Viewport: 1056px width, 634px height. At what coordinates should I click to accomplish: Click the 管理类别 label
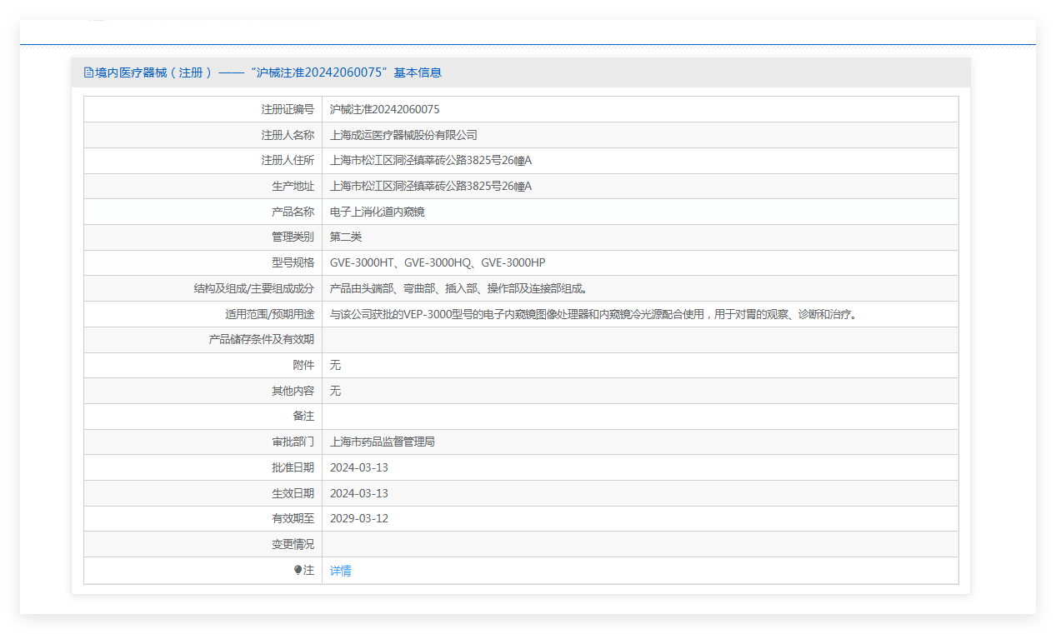pos(293,237)
